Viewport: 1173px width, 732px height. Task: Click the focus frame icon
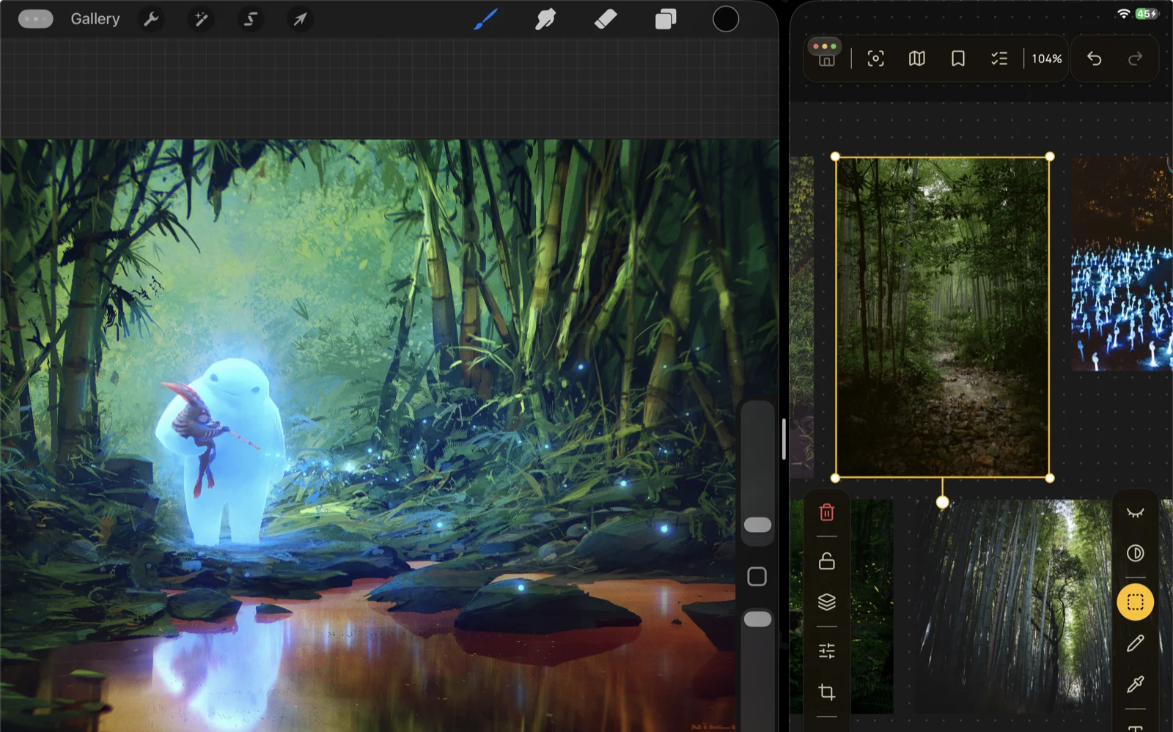875,59
